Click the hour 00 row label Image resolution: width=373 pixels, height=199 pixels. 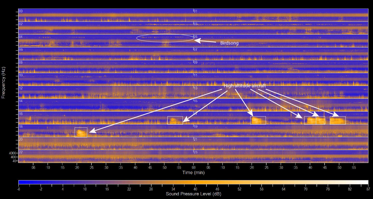click(21, 11)
